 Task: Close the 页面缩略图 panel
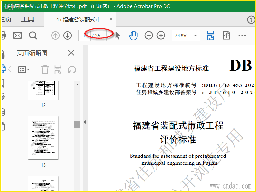71,53
